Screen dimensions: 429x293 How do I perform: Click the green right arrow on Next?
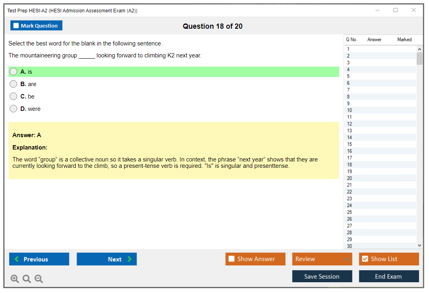[130, 259]
